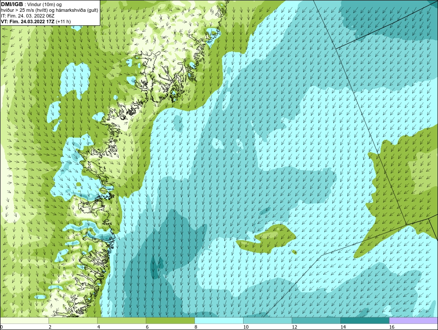Click the 8–10 m/s light cyan swatch
The image size is (438, 330).
coord(219,320)
